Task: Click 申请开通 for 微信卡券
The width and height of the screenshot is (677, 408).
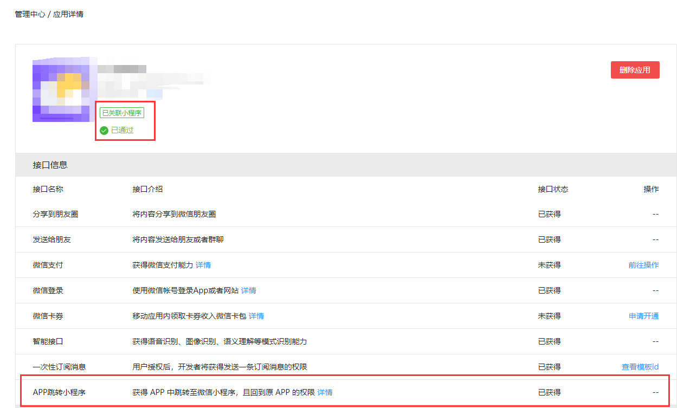Action: click(644, 316)
